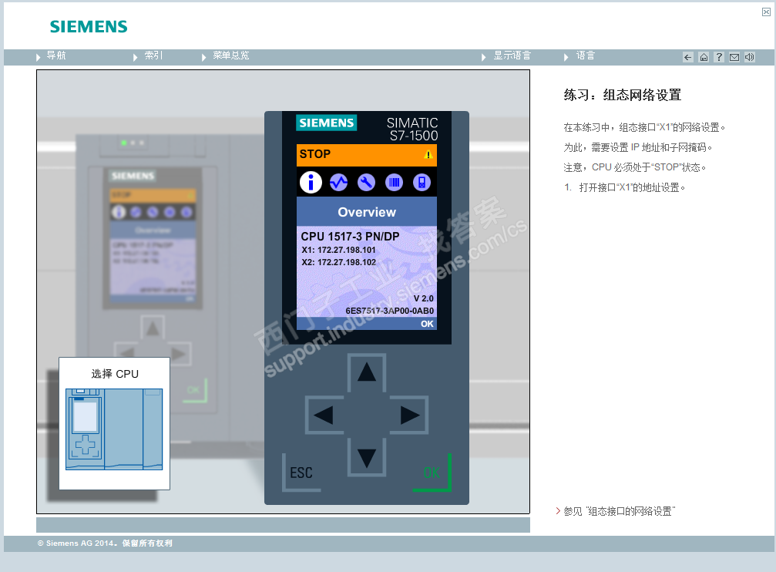776x572 pixels.
Task: Open the Settings wrench icon on display
Action: (x=366, y=182)
